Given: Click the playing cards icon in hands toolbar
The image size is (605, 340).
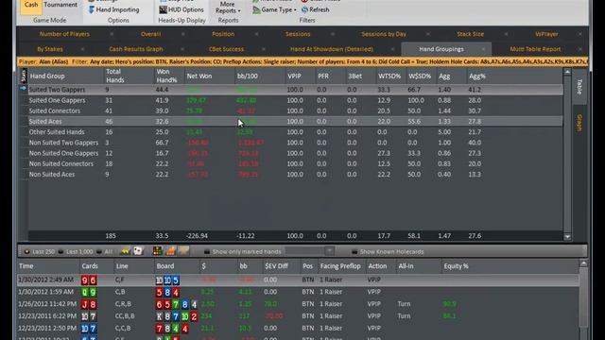Looking at the screenshot, I should point(138,251).
